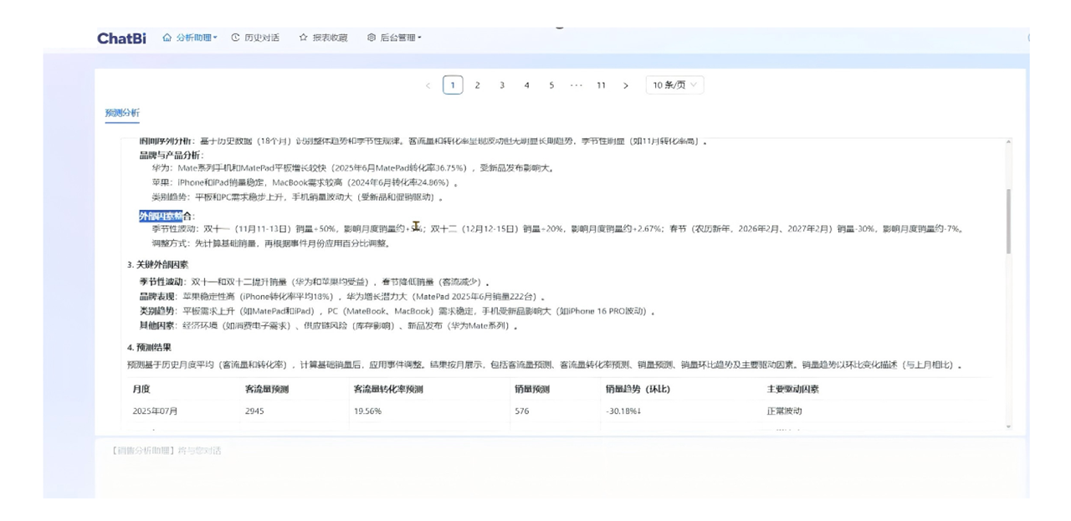Open page 4 in pagination
The height and width of the screenshot is (521, 1071).
(x=527, y=85)
